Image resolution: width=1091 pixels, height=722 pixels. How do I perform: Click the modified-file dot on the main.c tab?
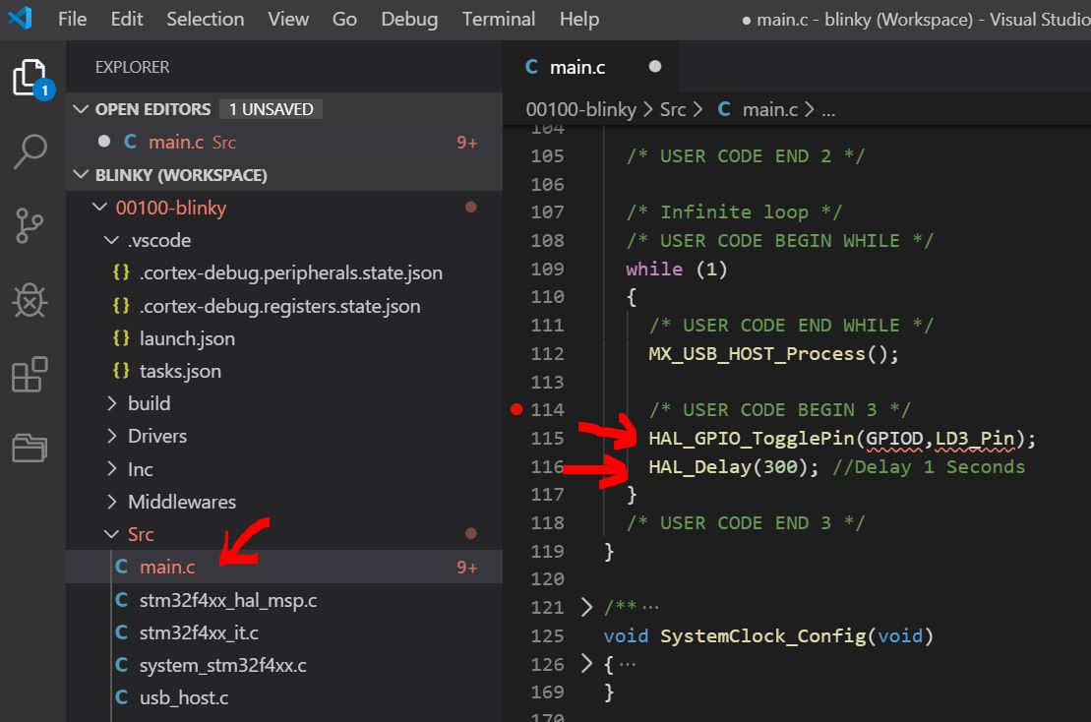[654, 66]
